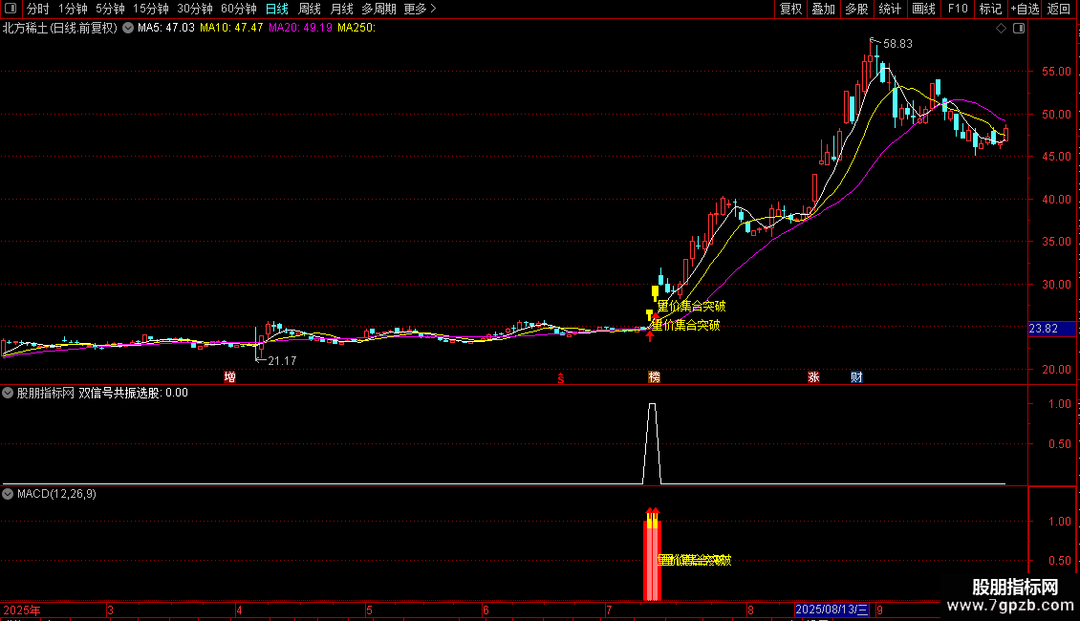Click the red MACD signal bar
This screenshot has height=621, width=1080.
point(652,560)
